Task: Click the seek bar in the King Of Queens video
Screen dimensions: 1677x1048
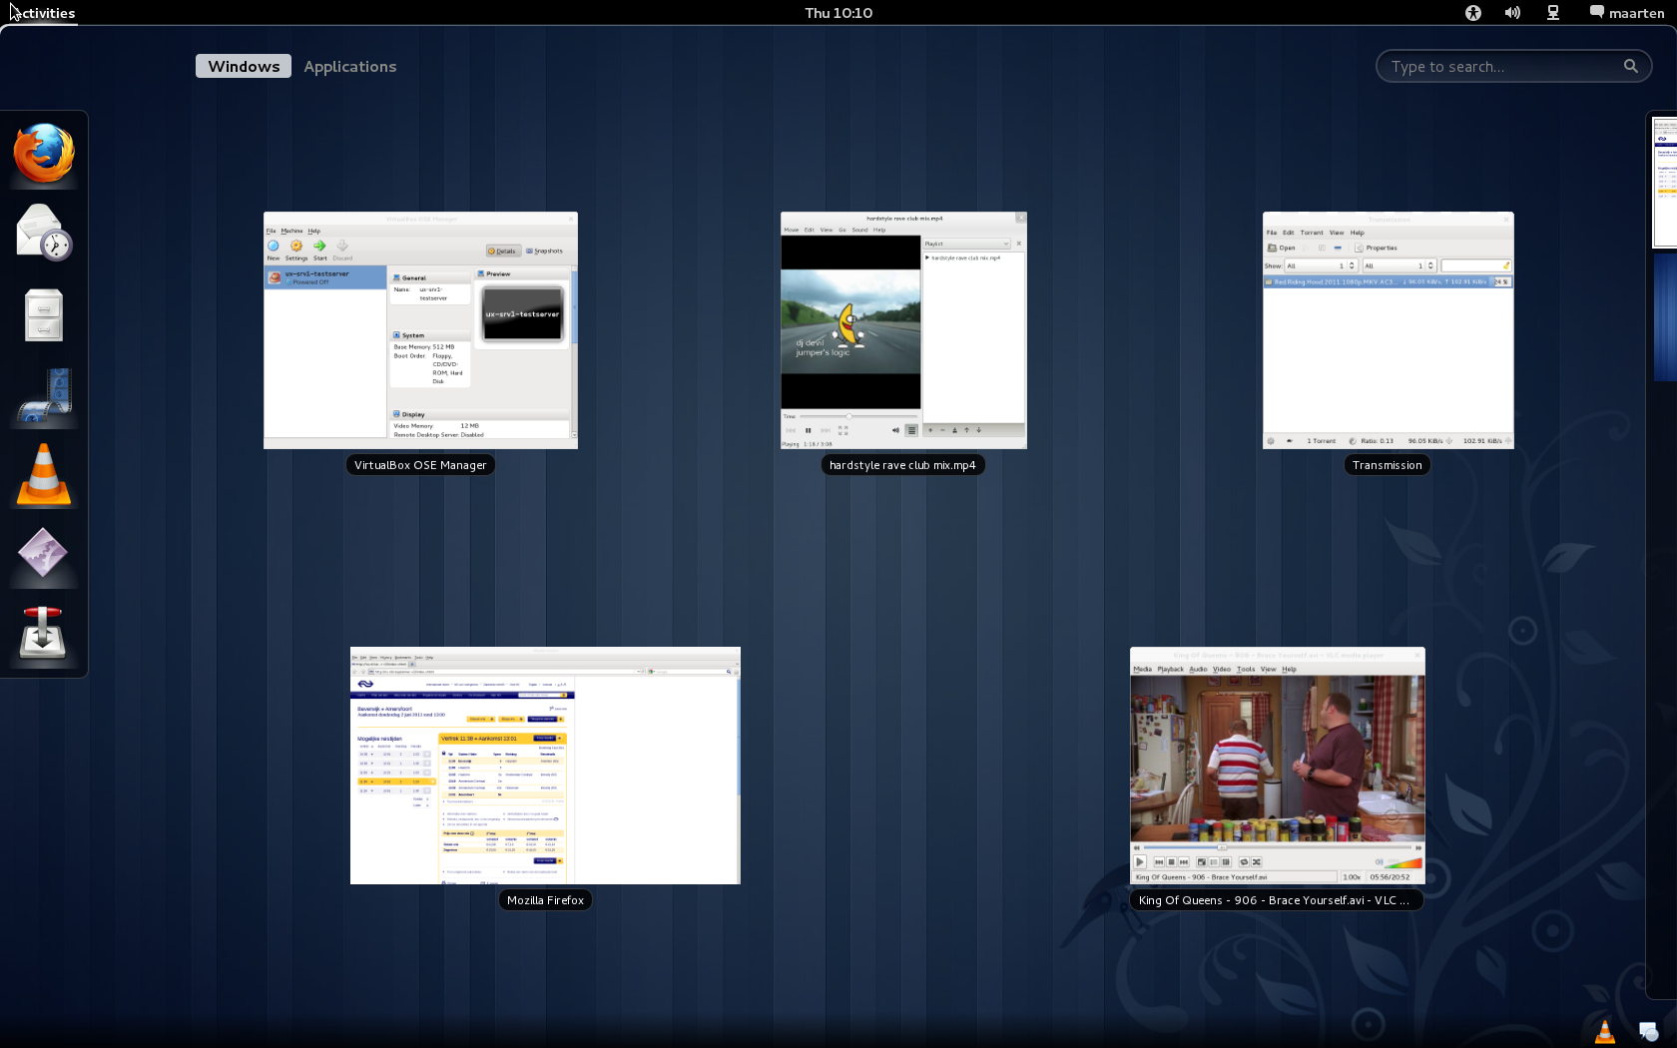Action: (x=1278, y=847)
